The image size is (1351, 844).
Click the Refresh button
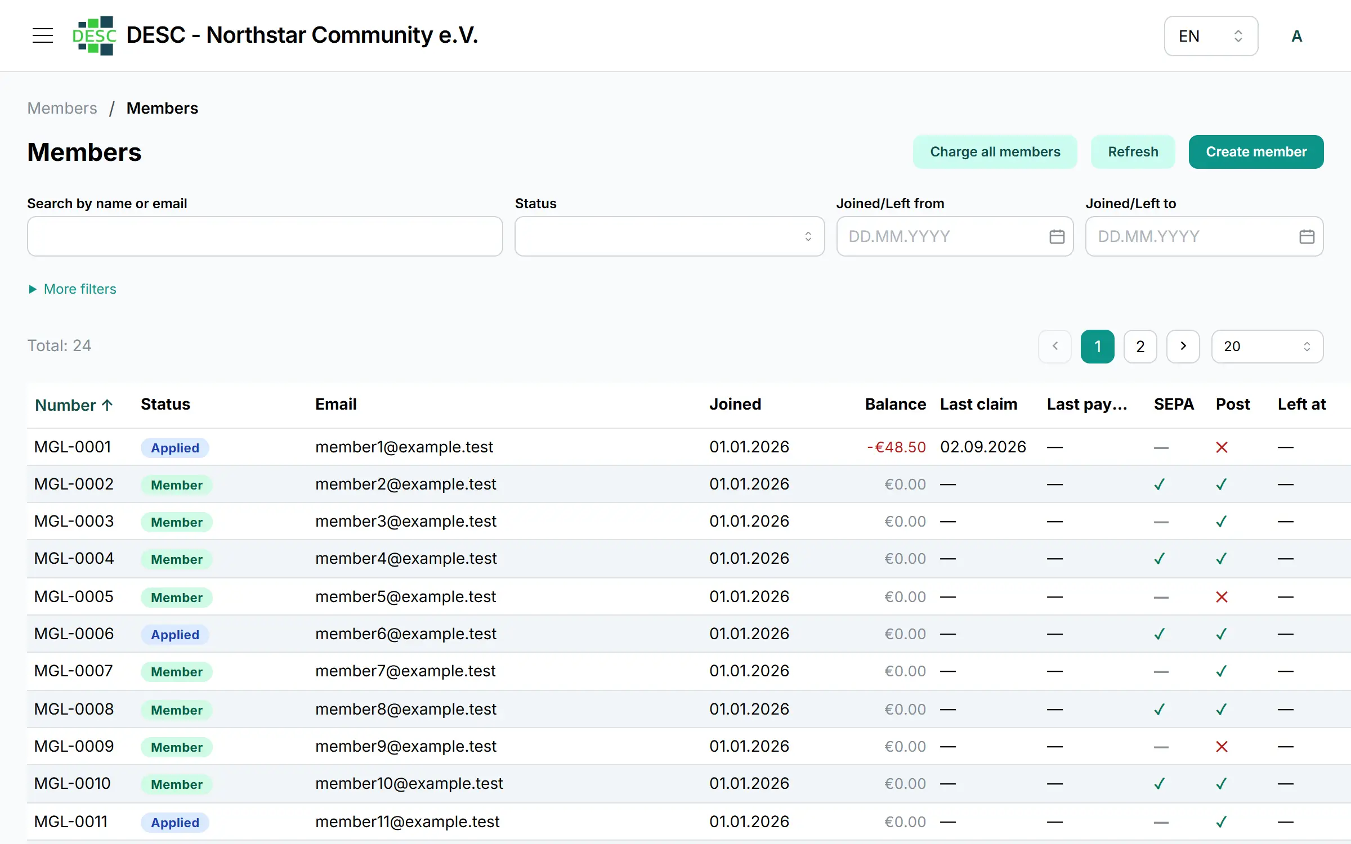pos(1133,151)
